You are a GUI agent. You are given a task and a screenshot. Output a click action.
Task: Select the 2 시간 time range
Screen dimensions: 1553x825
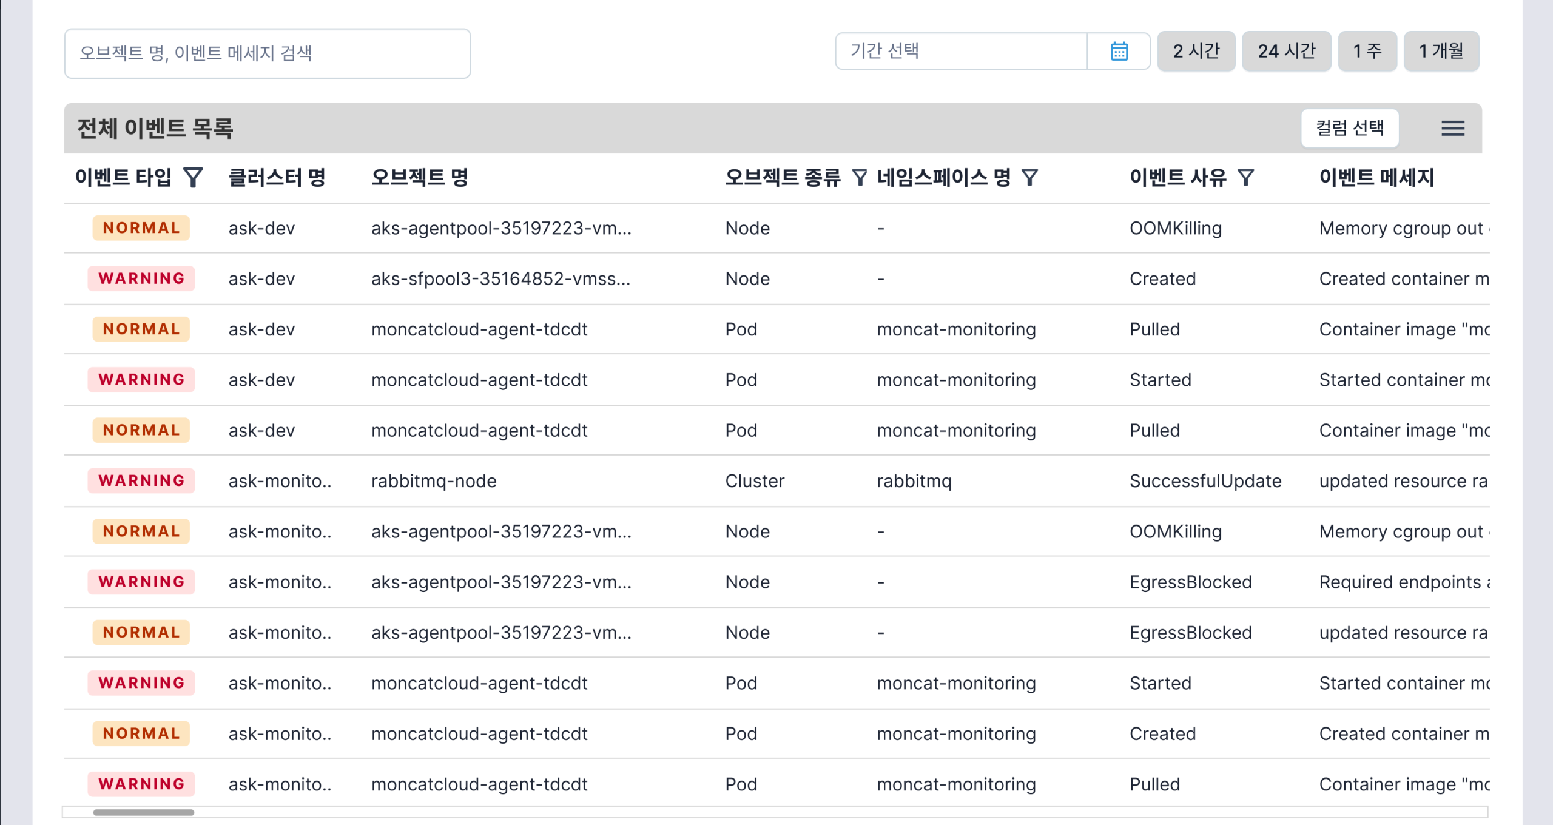click(1196, 52)
